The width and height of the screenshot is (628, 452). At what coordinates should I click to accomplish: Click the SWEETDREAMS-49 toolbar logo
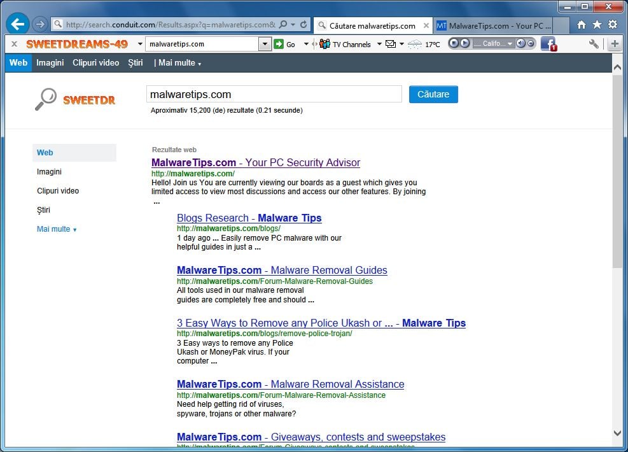pyautogui.click(x=77, y=44)
